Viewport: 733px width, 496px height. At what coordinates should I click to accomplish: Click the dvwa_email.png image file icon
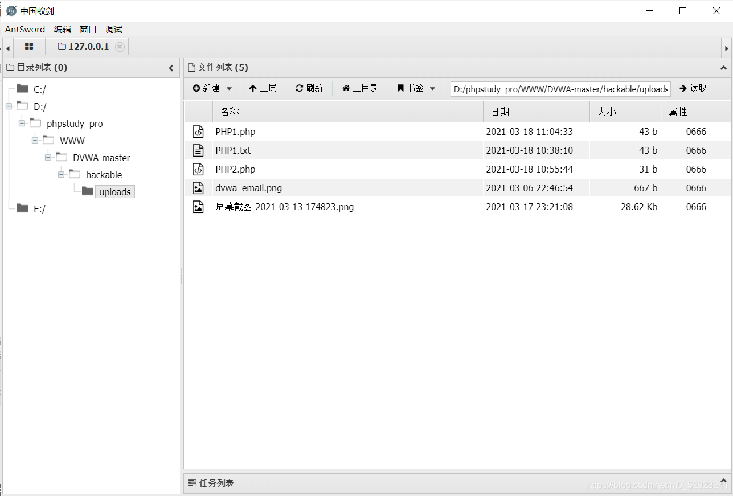click(x=198, y=188)
